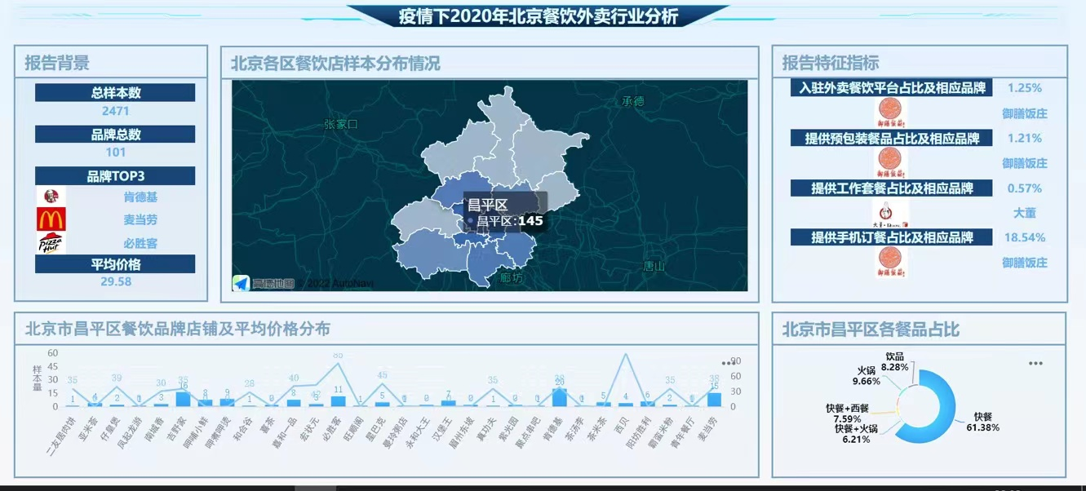This screenshot has width=1086, height=491.
Task: Click the 平均价格 header
Action: pyautogui.click(x=115, y=264)
